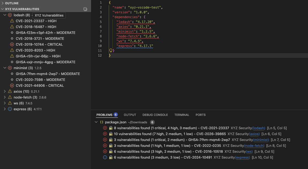Image resolution: width=308 pixels, height=169 pixels.
Task: Click error icon on minimist problem row
Action: 105,140
